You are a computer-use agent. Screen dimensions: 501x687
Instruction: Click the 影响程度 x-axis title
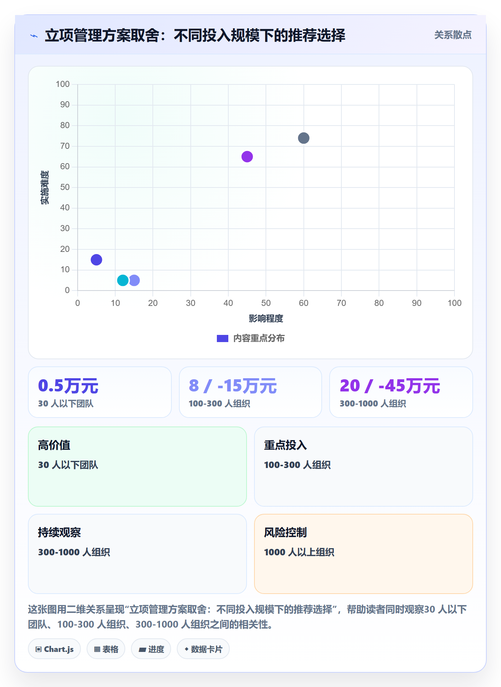(266, 318)
